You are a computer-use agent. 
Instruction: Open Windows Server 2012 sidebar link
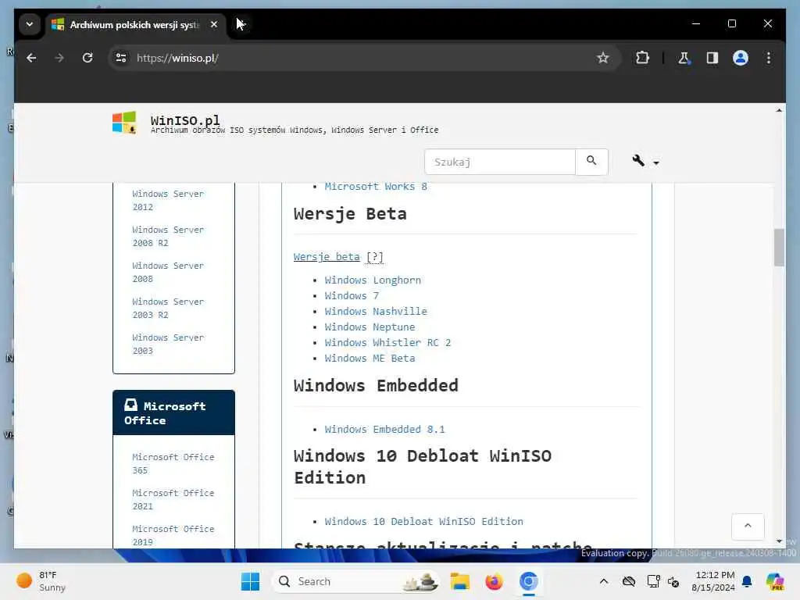pos(168,201)
